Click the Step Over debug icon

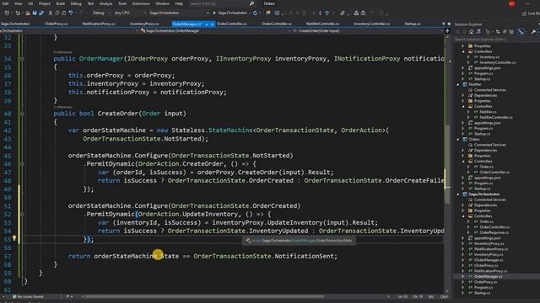coord(327,13)
